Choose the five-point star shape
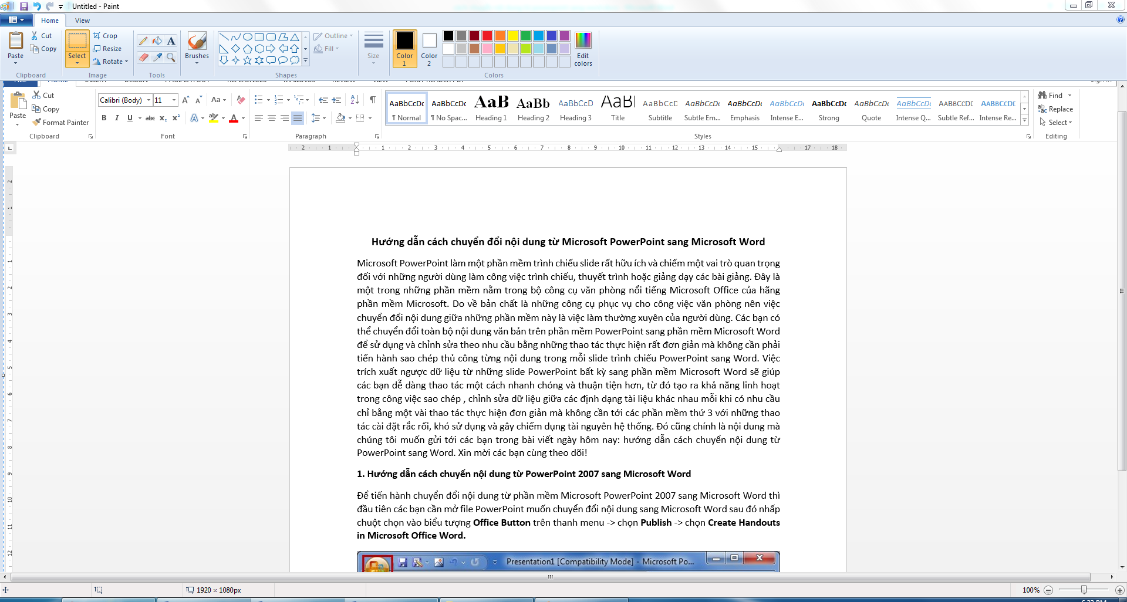The image size is (1127, 602). pyautogui.click(x=247, y=60)
